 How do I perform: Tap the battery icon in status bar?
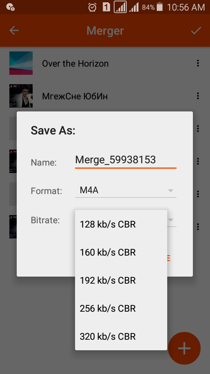159,7
